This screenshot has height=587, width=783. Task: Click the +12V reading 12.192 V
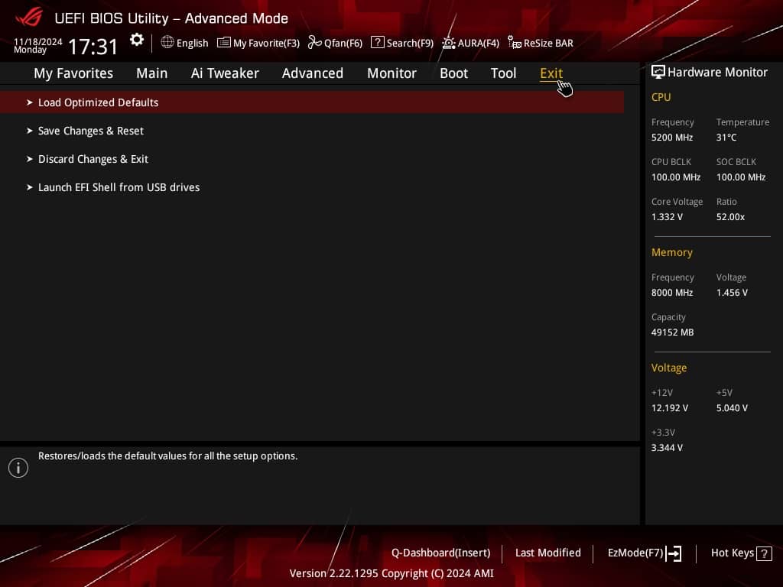pyautogui.click(x=670, y=408)
